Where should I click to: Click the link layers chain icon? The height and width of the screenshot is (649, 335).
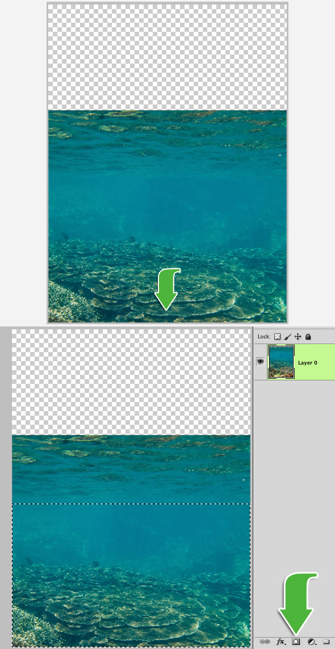coord(264,642)
